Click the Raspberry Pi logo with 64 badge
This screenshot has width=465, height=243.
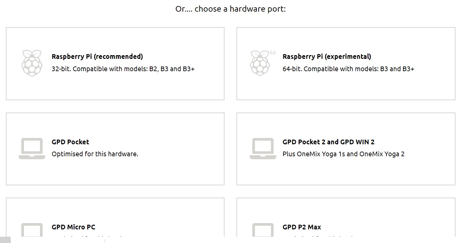[260, 63]
